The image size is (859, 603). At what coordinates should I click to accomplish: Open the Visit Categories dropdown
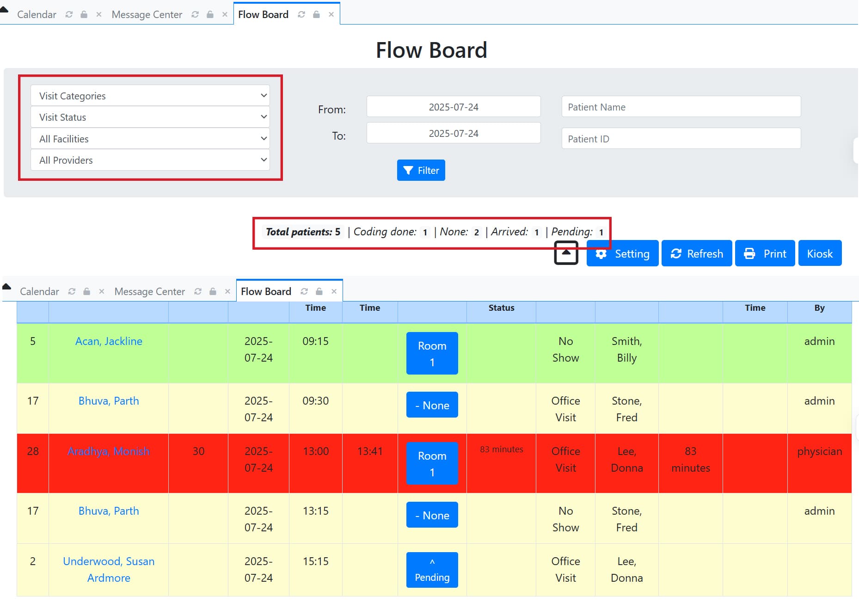(150, 96)
